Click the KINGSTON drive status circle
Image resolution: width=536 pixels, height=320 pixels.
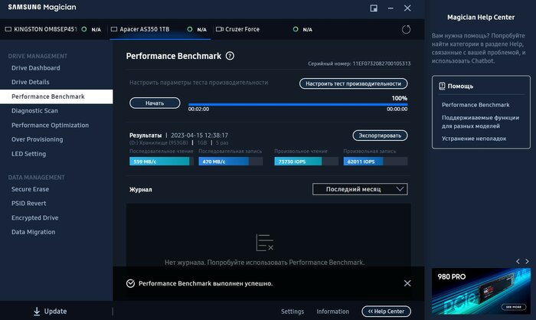(x=84, y=29)
